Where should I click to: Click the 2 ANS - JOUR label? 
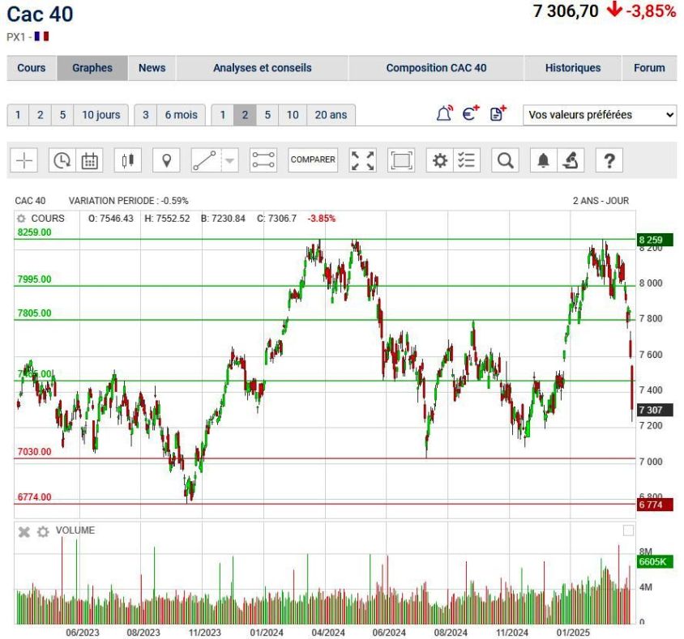click(x=601, y=201)
